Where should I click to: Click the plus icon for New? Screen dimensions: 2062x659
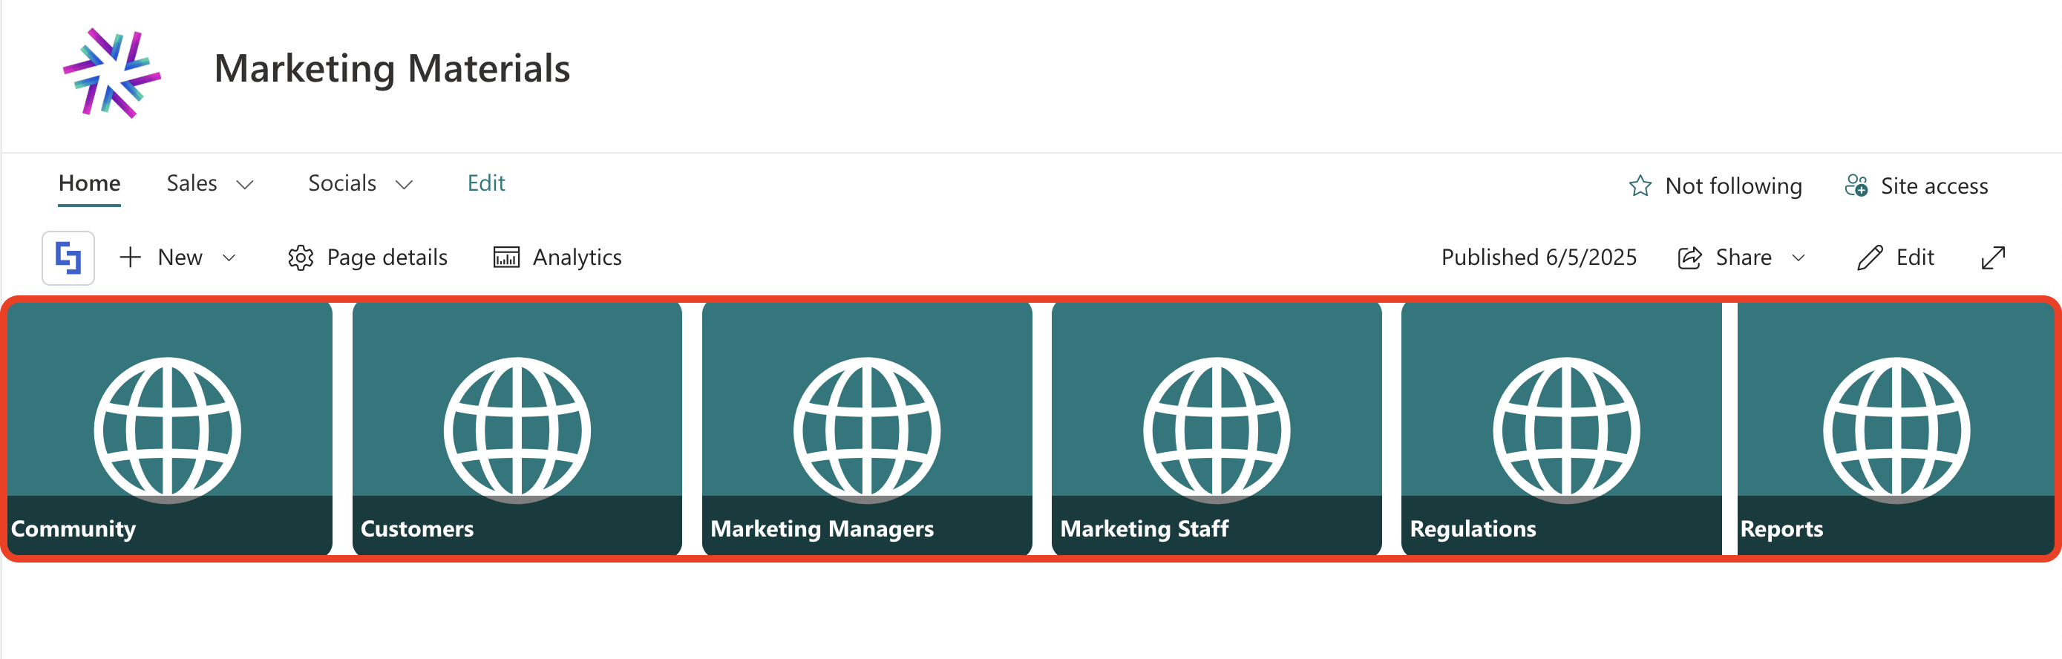click(x=131, y=257)
